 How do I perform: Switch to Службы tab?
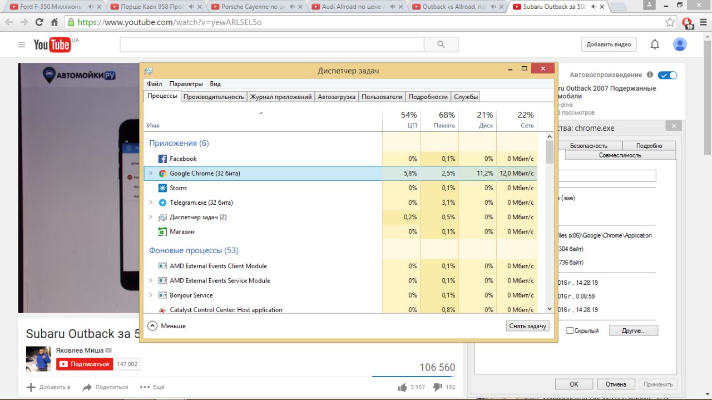coord(466,97)
